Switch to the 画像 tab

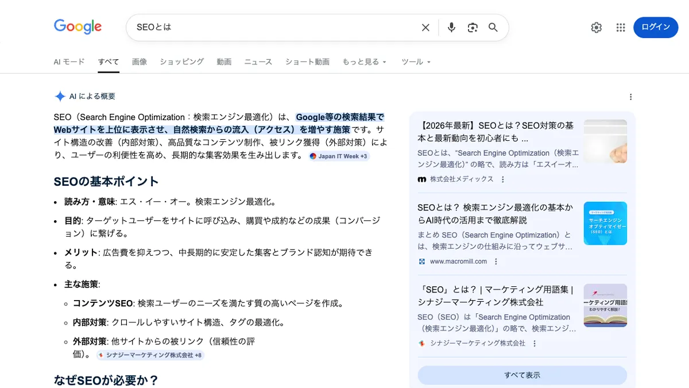[140, 62]
